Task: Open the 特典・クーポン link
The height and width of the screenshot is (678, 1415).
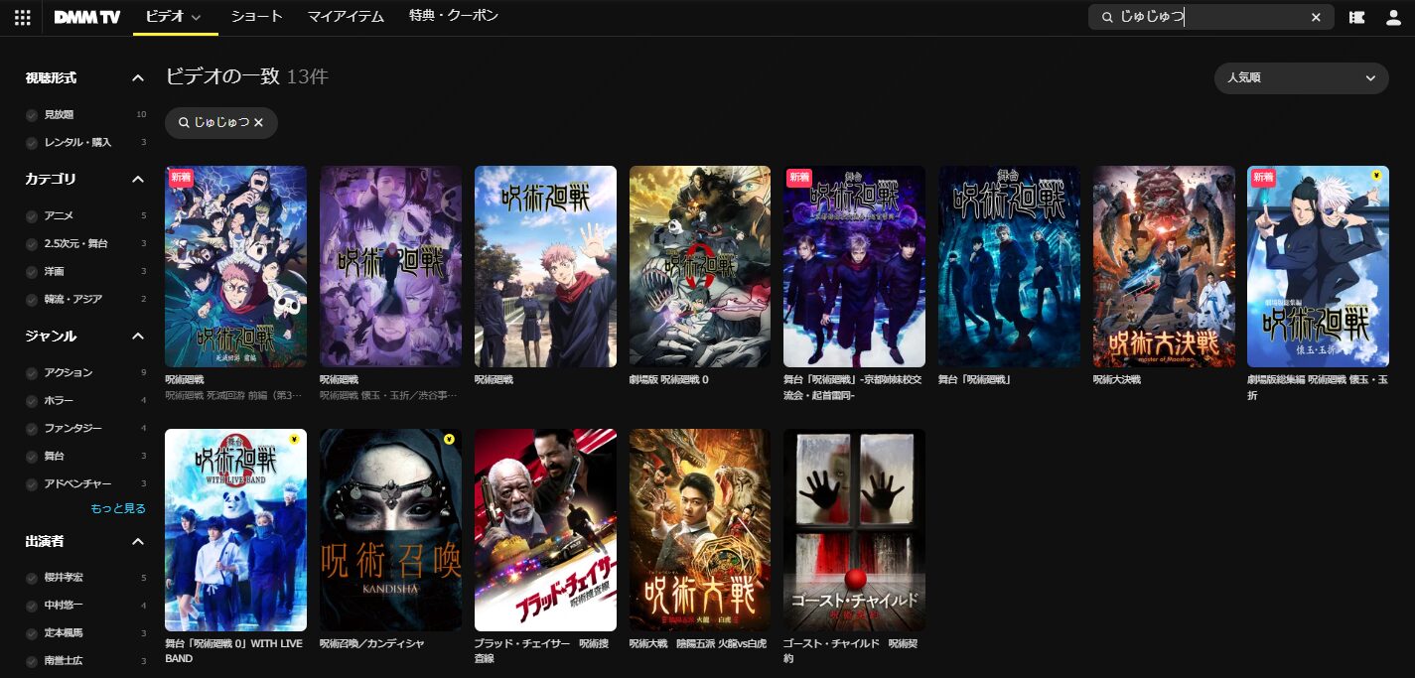Action: pyautogui.click(x=453, y=17)
